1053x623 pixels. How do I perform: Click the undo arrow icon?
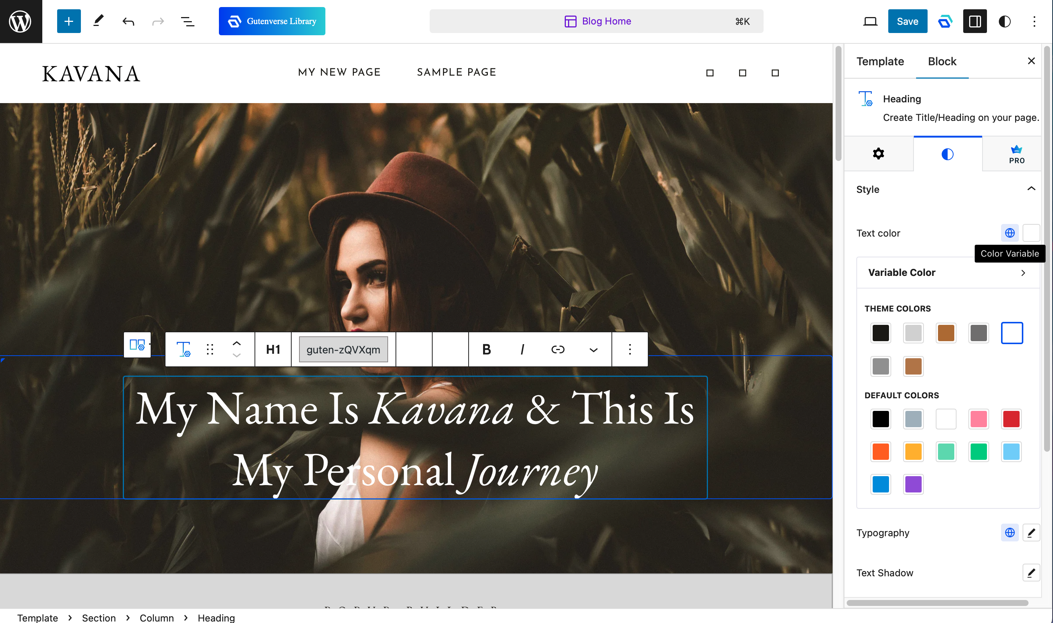[128, 22]
